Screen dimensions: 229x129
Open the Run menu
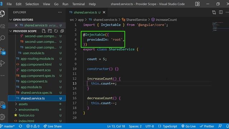click(x=65, y=4)
